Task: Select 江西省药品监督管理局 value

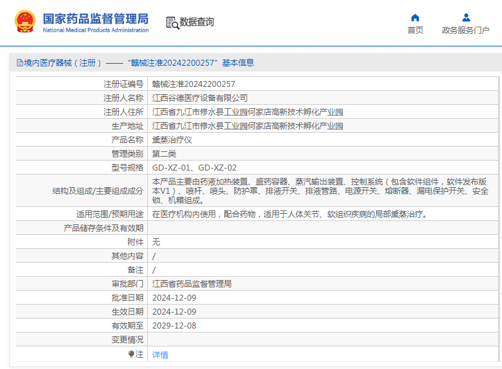Action: [192, 284]
